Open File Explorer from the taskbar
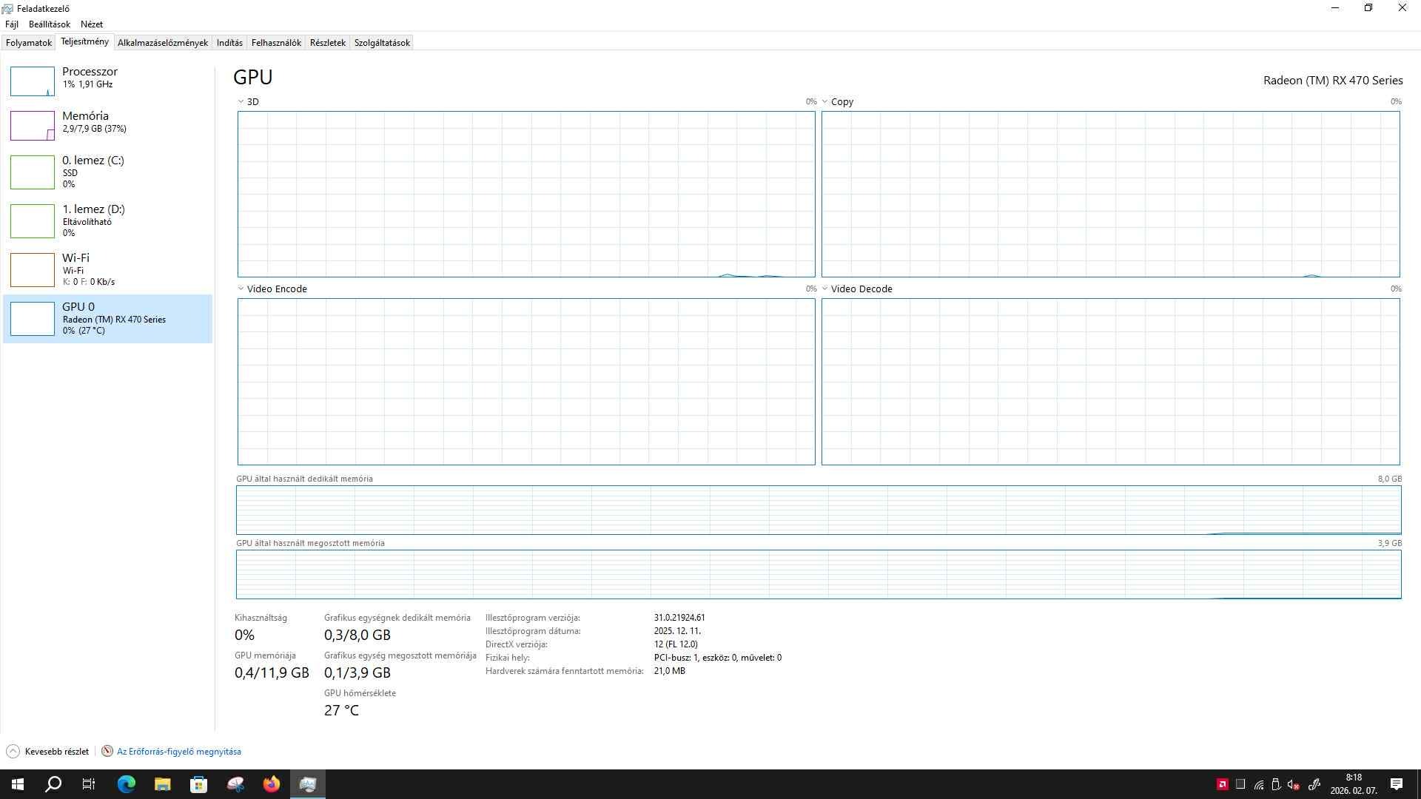The width and height of the screenshot is (1421, 799). point(162,784)
